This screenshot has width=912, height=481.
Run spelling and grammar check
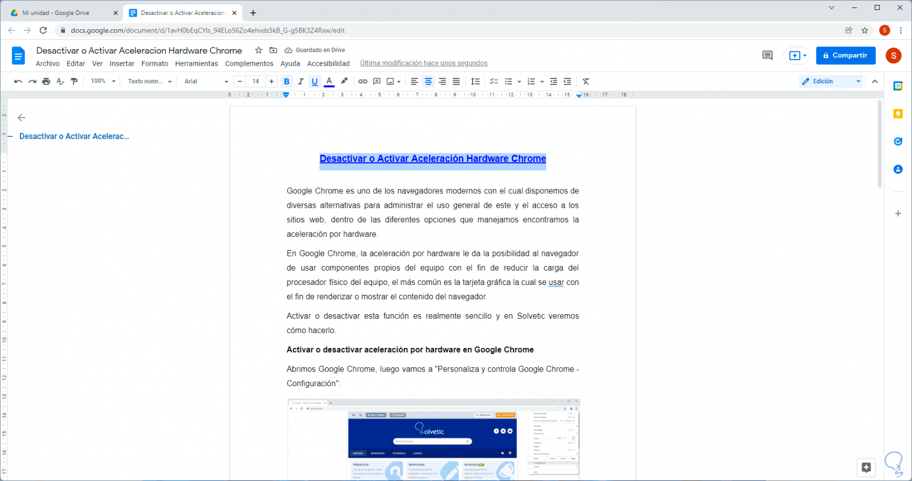click(60, 81)
